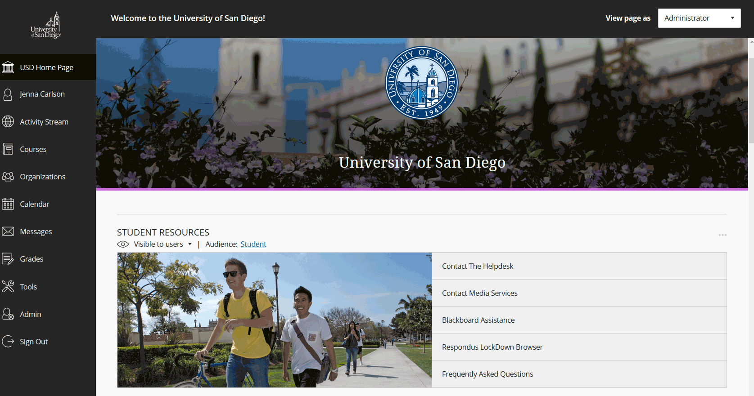The image size is (754, 396).
Task: Open Blackboard Assistance link
Action: [579, 320]
